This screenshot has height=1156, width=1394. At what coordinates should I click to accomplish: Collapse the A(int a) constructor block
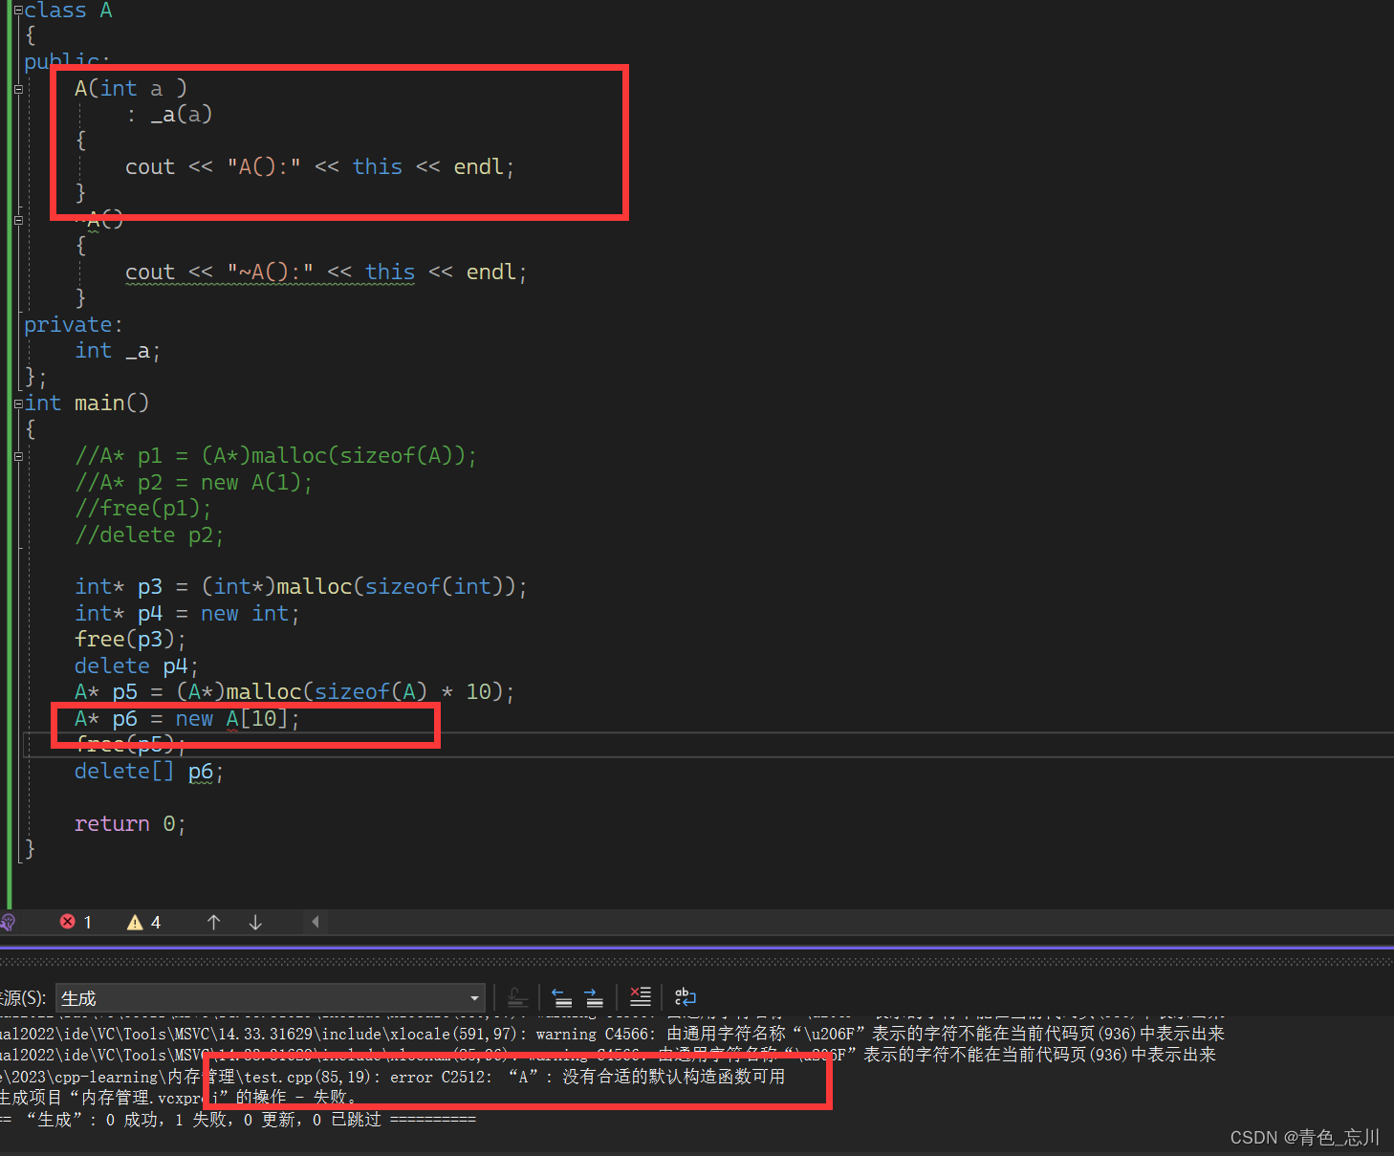(x=18, y=89)
